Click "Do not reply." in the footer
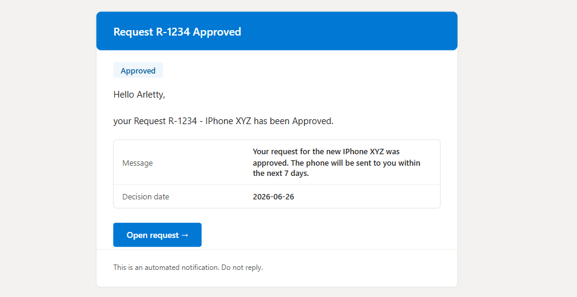 [x=242, y=267]
